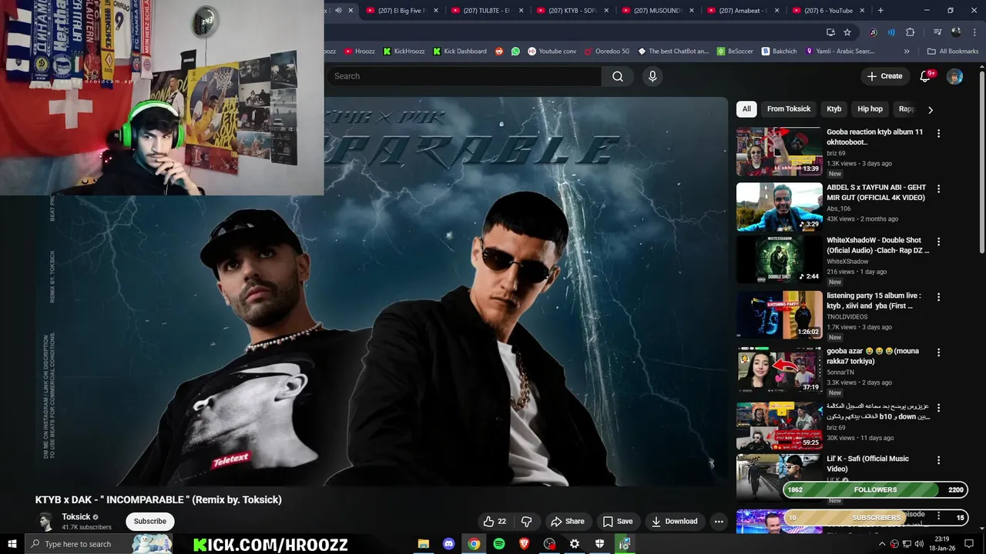Screen dimensions: 986x554
Task: Open Spotify from the taskbar
Action: pyautogui.click(x=499, y=544)
